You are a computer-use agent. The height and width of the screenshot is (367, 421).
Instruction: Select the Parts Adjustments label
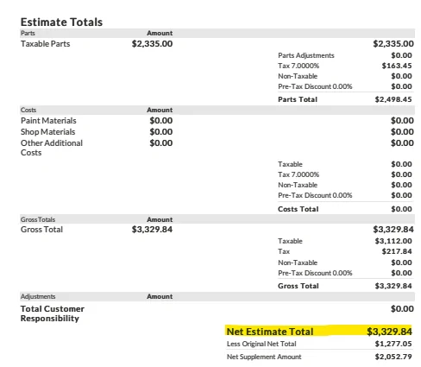(306, 55)
